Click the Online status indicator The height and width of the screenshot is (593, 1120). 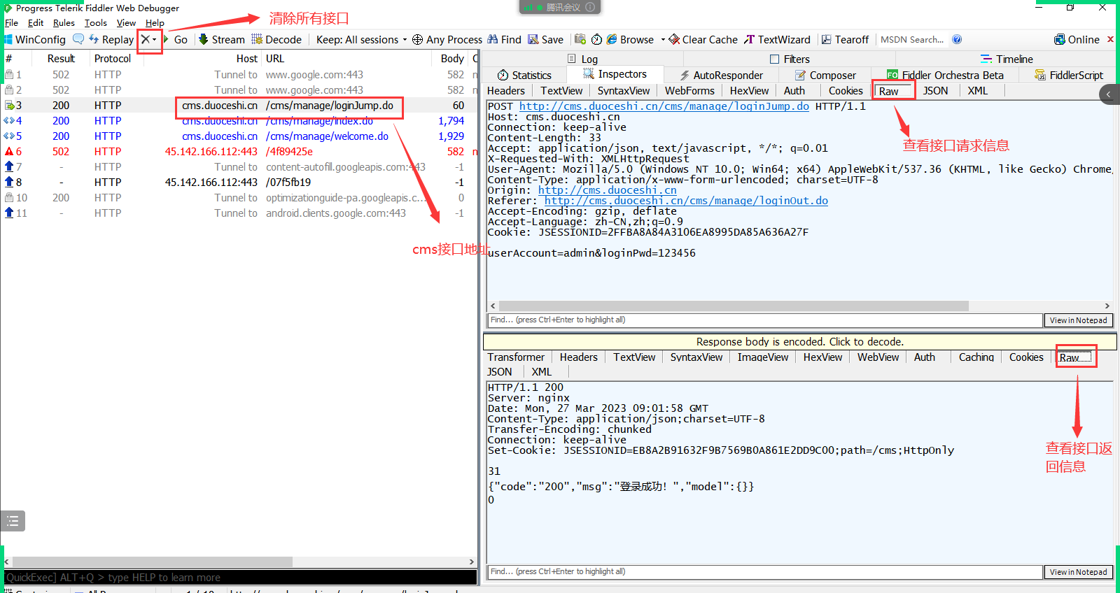1077,40
